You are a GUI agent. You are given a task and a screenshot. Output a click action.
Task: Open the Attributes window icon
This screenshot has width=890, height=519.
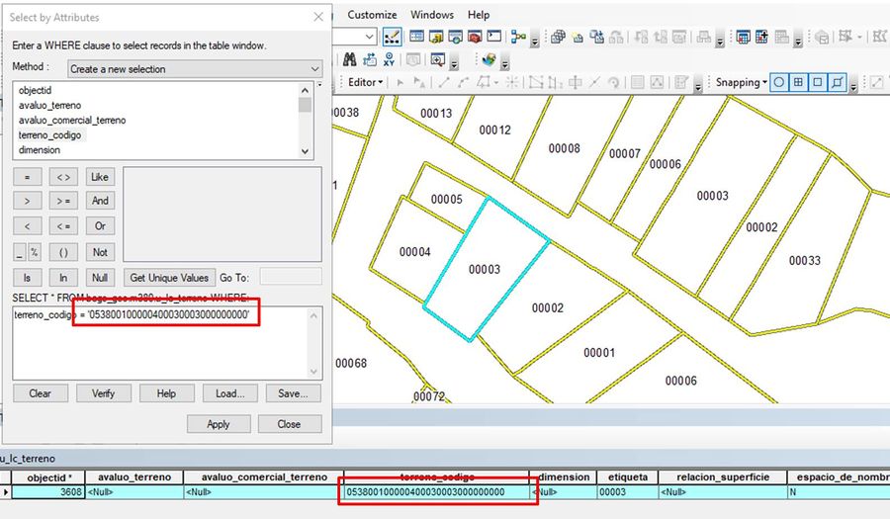[x=638, y=82]
